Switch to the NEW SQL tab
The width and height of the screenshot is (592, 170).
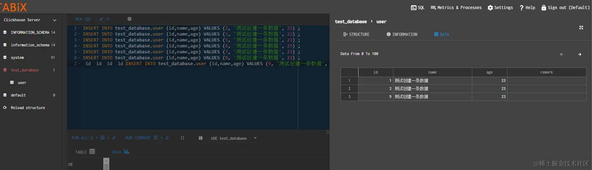(83, 19)
